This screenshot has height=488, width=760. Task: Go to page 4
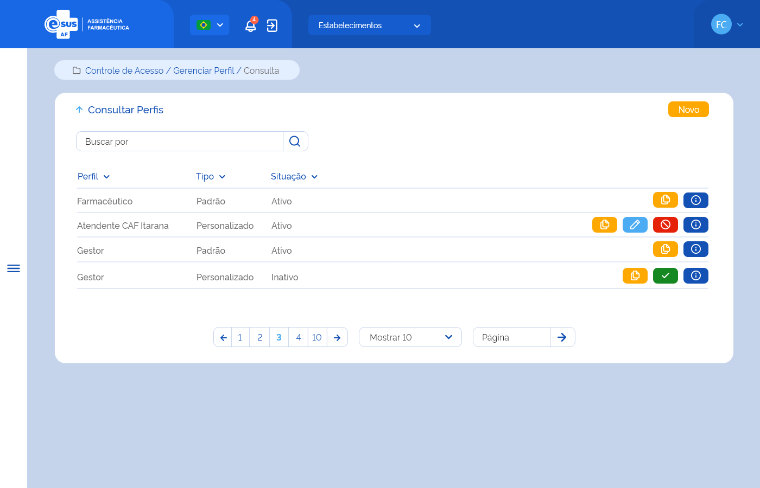coord(298,337)
